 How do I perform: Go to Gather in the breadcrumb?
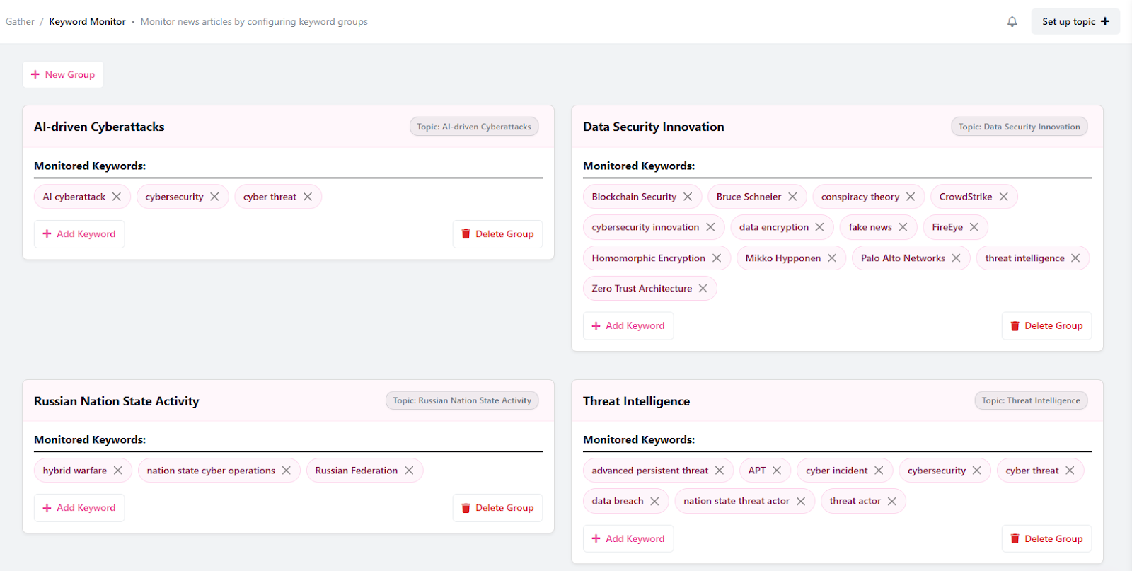point(20,22)
